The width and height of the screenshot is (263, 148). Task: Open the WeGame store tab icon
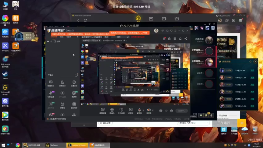tap(151, 19)
